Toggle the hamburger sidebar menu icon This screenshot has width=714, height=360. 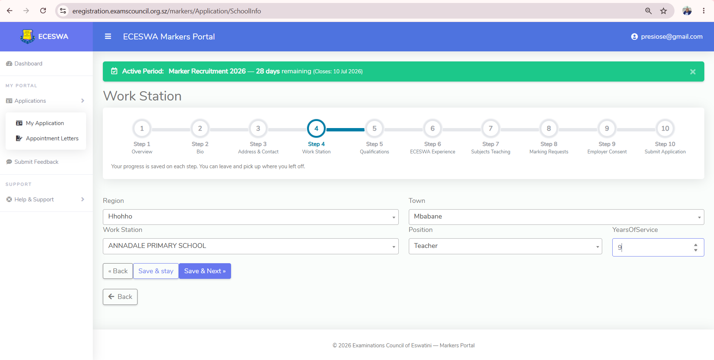point(108,36)
